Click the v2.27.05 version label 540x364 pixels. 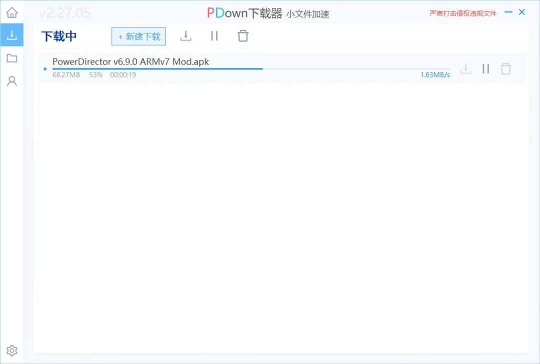point(63,12)
